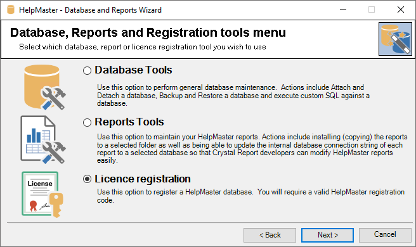The height and width of the screenshot is (247, 416).
Task: Close the wizard window
Action: 401,9
